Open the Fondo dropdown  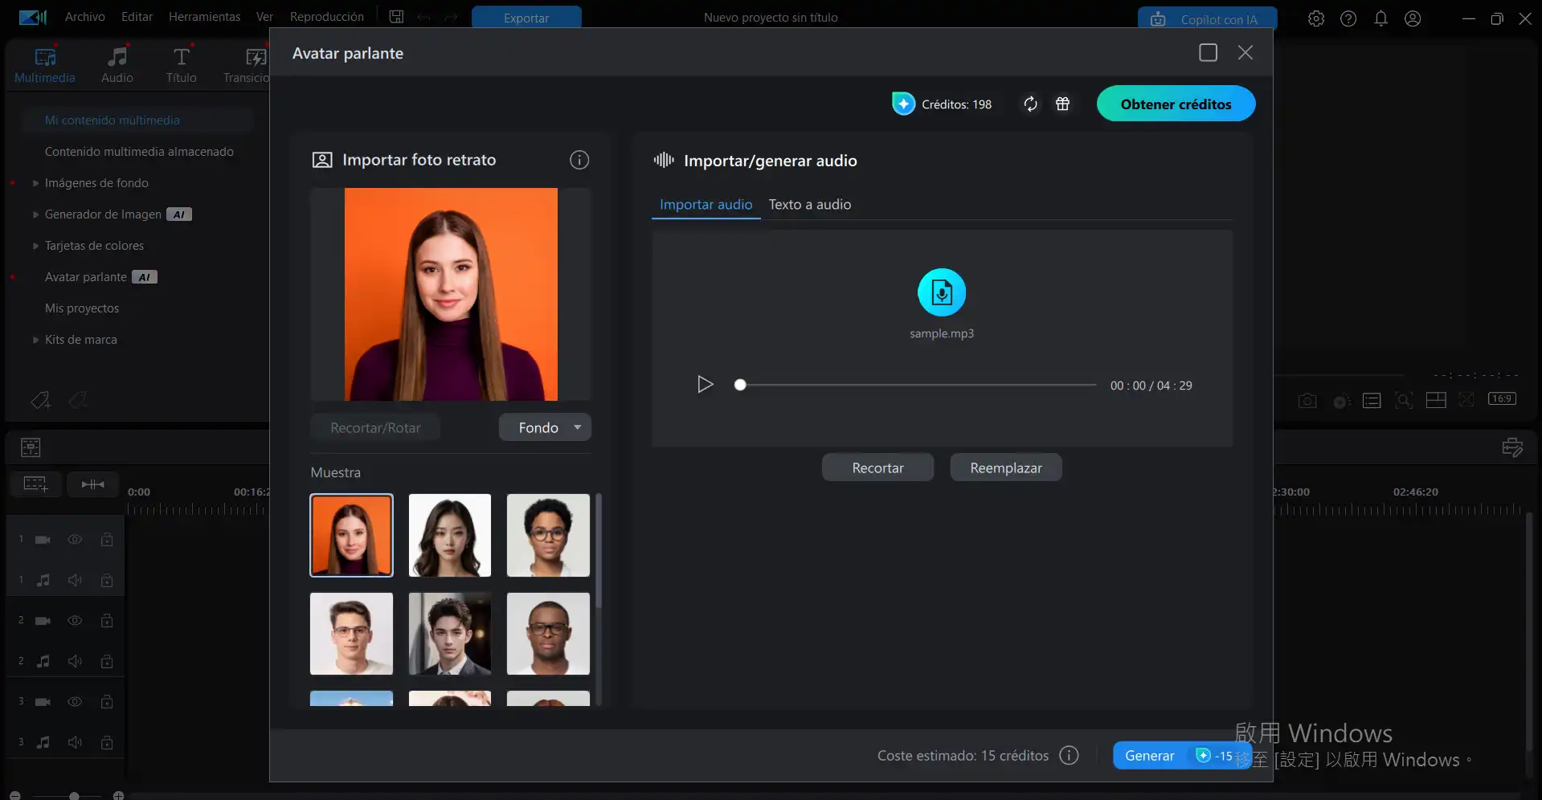(545, 427)
